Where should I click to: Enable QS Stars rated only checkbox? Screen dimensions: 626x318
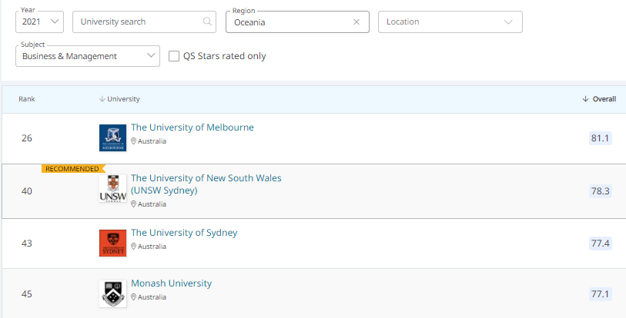pyautogui.click(x=174, y=56)
